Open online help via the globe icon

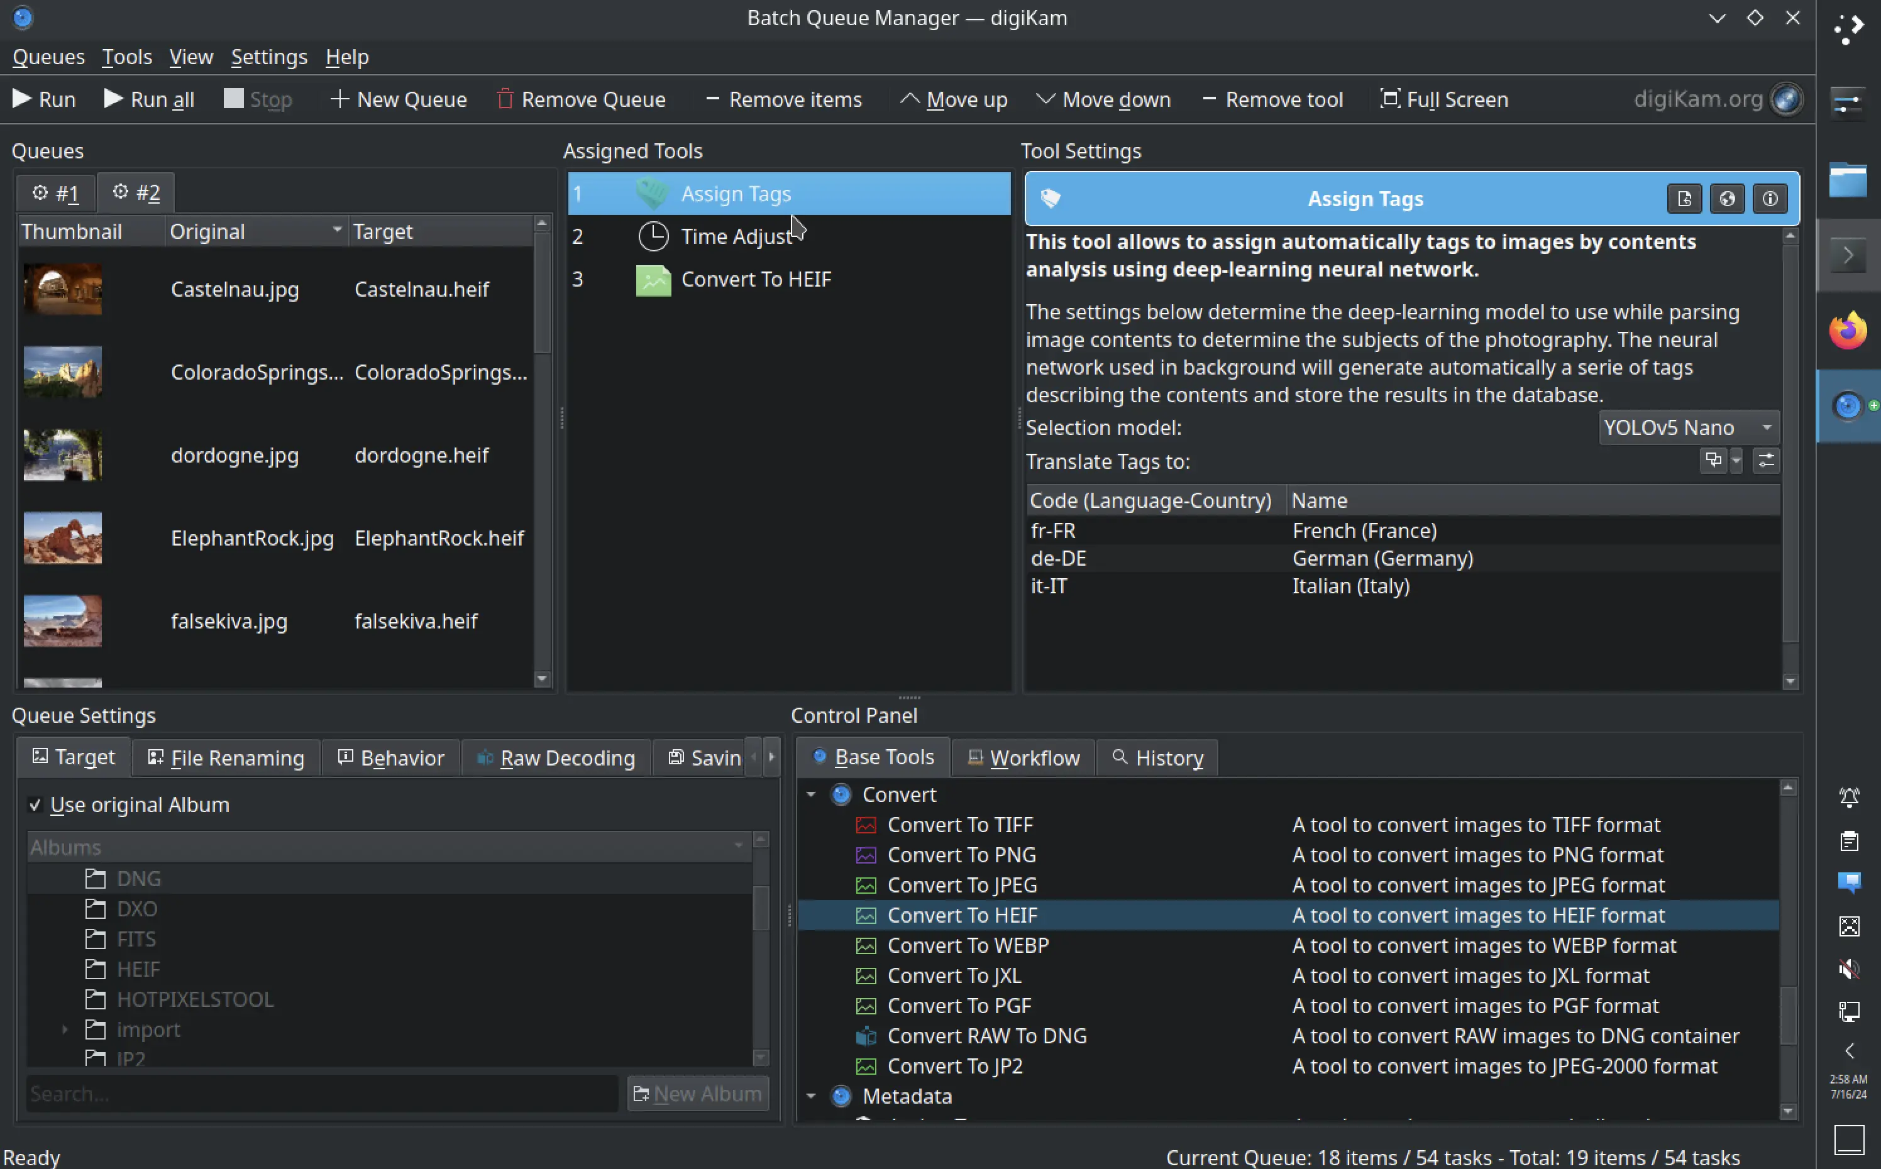tap(1726, 199)
